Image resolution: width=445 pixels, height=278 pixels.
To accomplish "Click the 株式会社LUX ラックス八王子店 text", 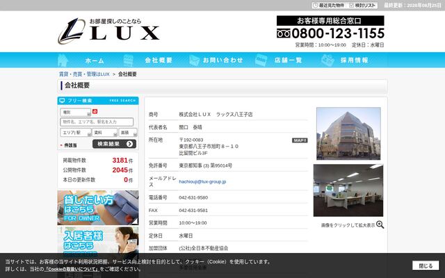I will pyautogui.click(x=216, y=114).
